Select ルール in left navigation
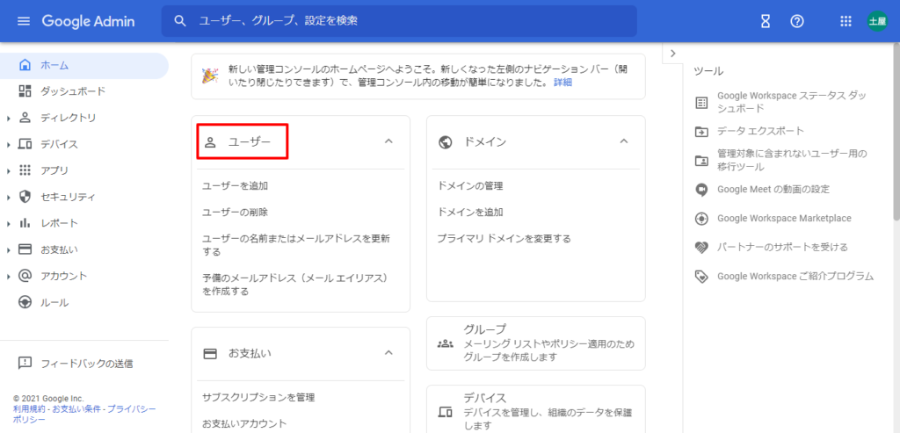The width and height of the screenshot is (900, 433). [54, 302]
